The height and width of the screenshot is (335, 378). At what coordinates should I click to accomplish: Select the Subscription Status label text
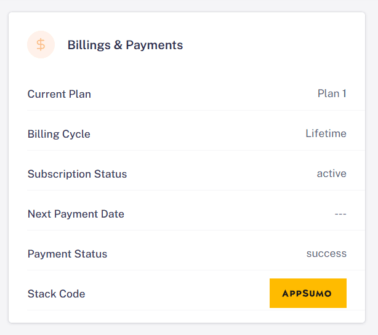tap(77, 174)
